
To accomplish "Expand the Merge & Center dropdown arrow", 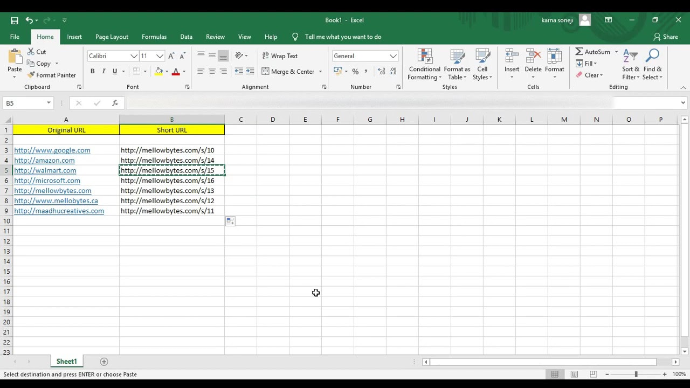I will [320, 72].
